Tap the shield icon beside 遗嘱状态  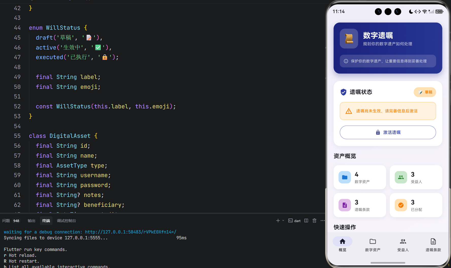pyautogui.click(x=343, y=92)
